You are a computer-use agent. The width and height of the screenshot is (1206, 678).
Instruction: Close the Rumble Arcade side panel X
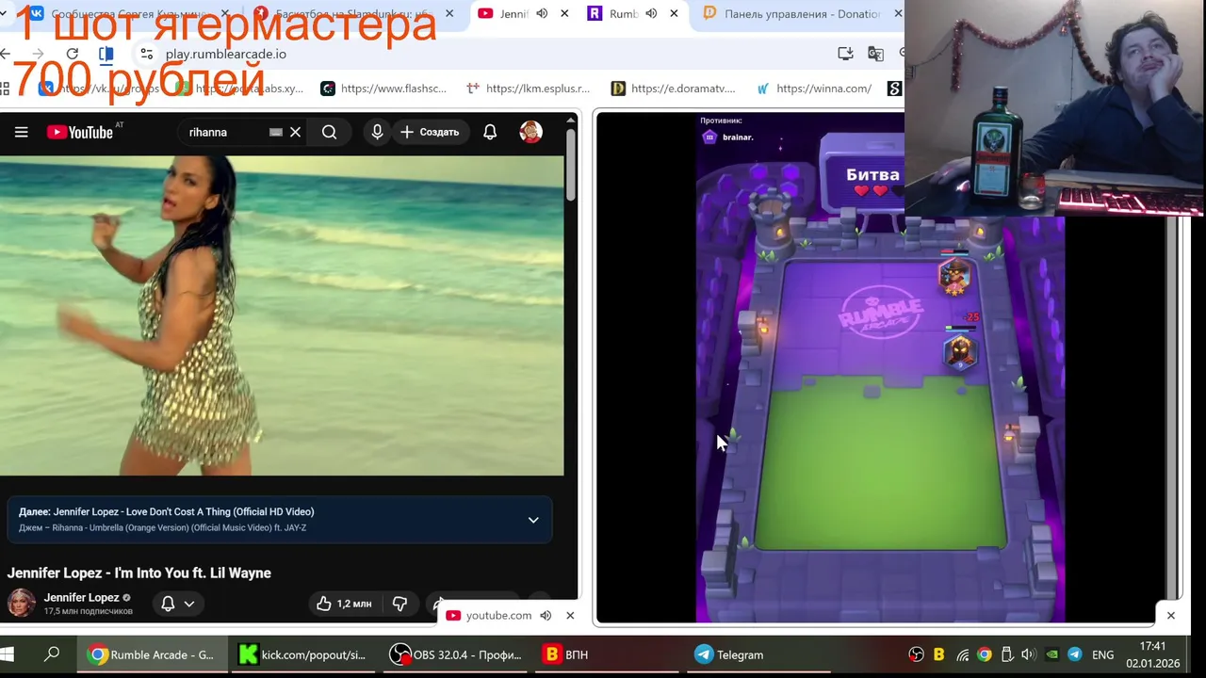(1171, 616)
